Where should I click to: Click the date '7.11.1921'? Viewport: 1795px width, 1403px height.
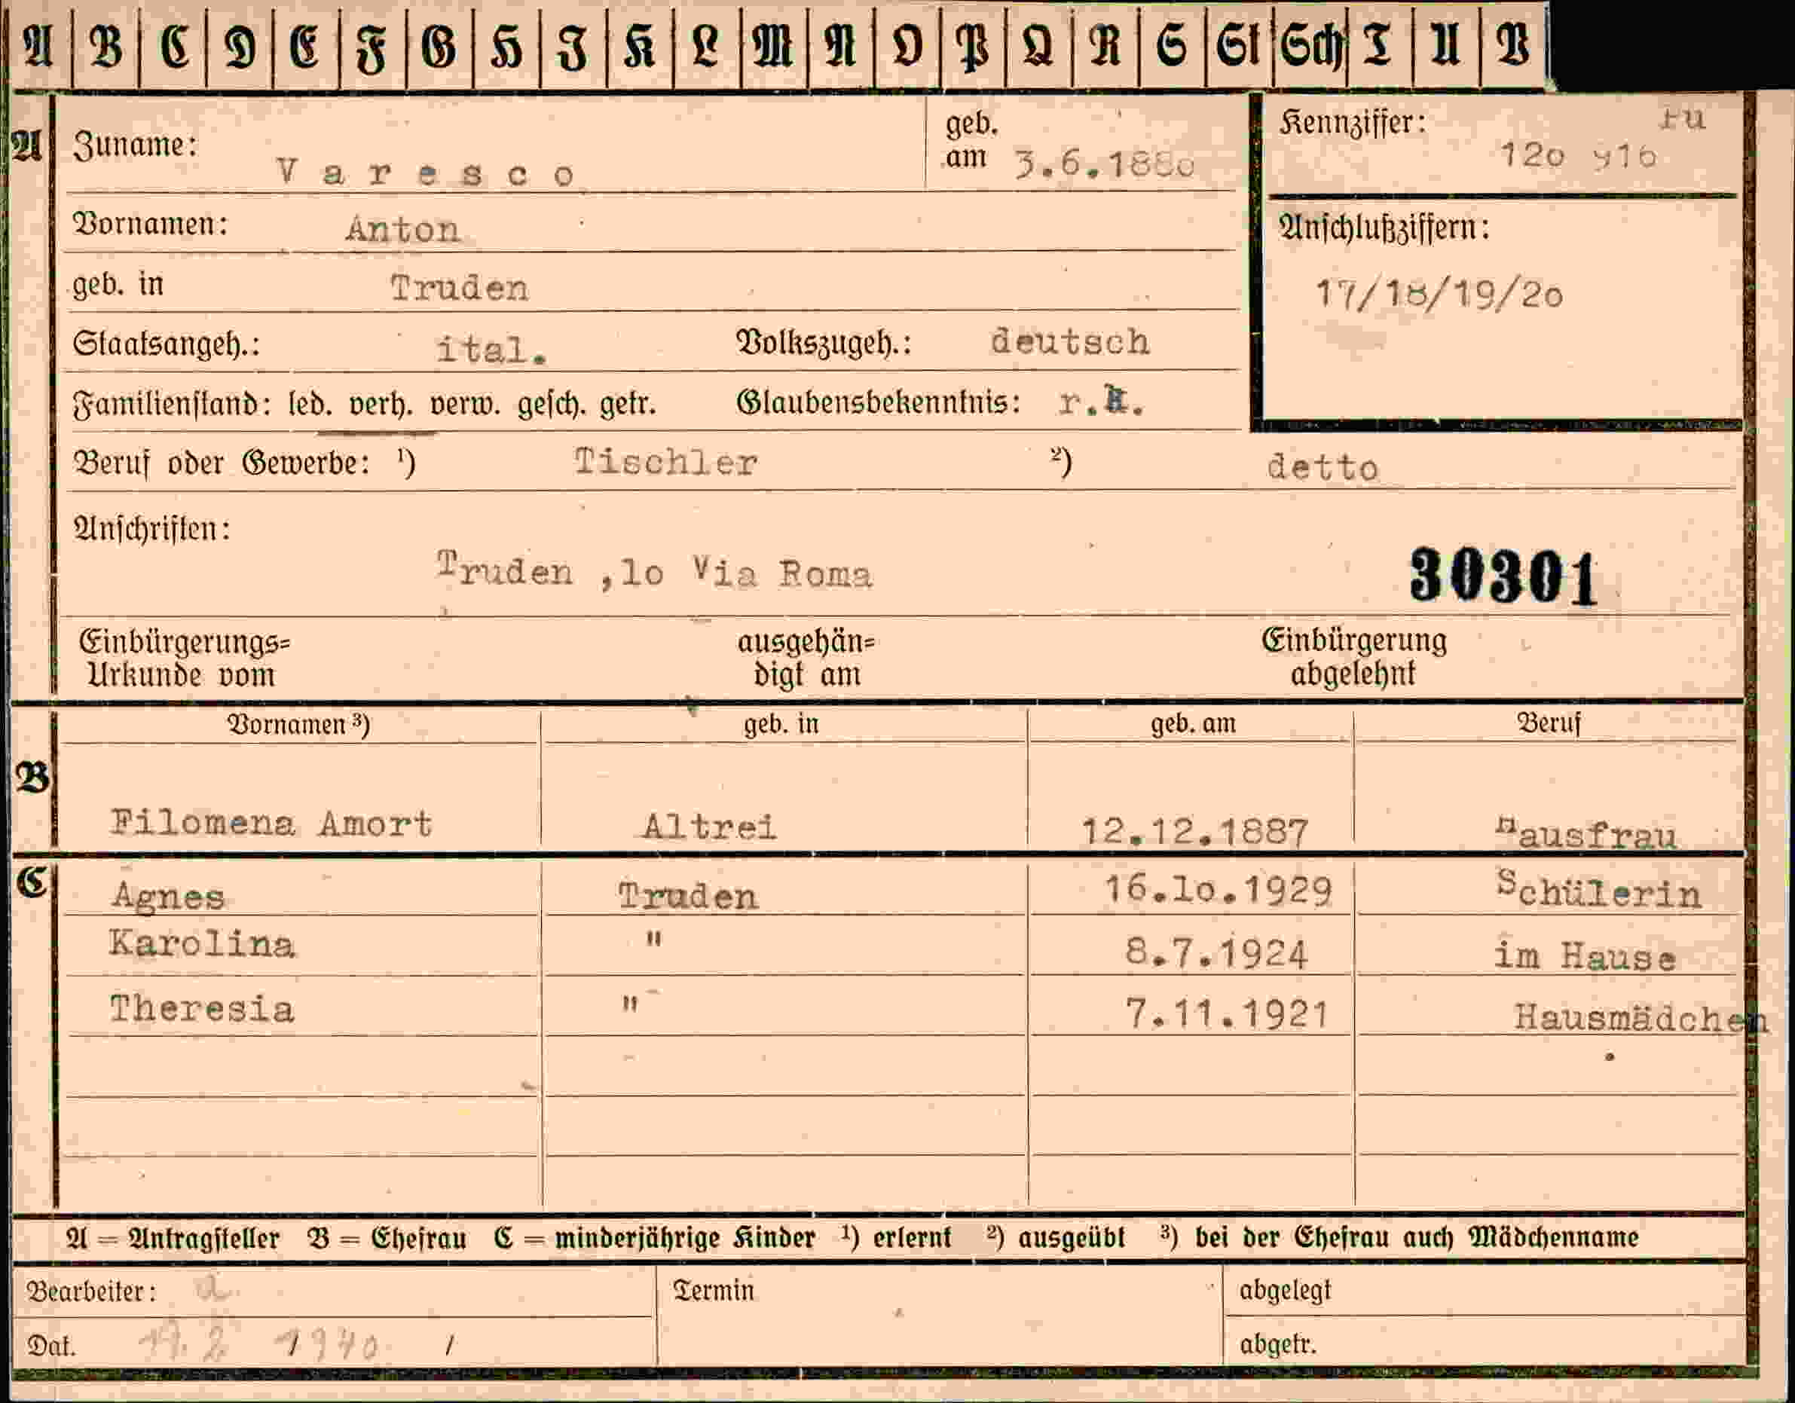[1226, 1014]
